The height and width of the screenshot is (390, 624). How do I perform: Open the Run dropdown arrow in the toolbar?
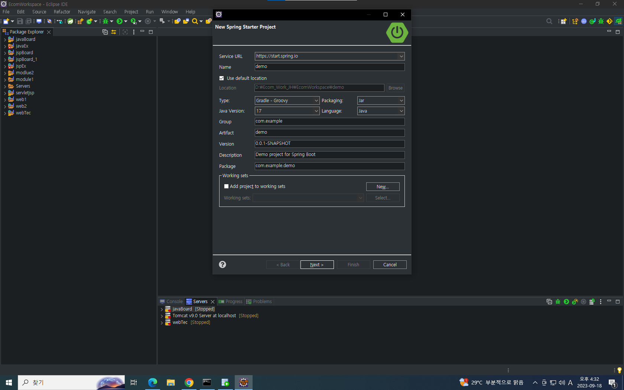click(126, 21)
